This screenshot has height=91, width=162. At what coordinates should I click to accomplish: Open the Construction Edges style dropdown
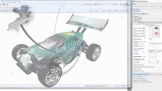click(x=155, y=43)
